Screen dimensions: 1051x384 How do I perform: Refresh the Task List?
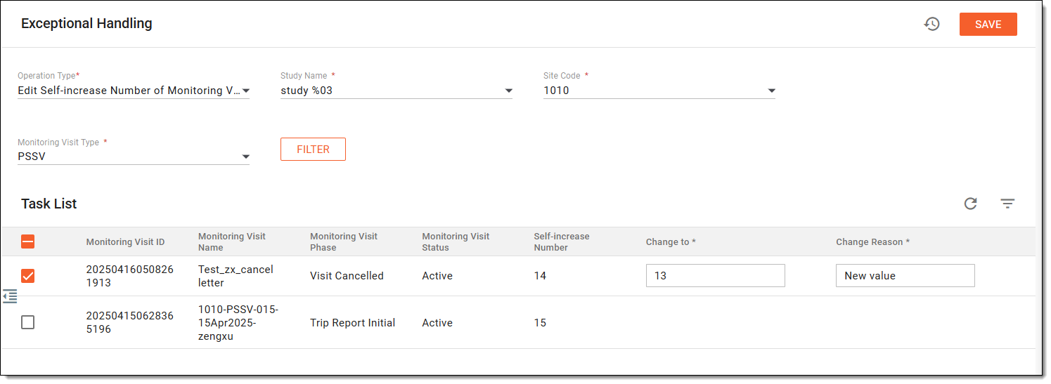(971, 204)
